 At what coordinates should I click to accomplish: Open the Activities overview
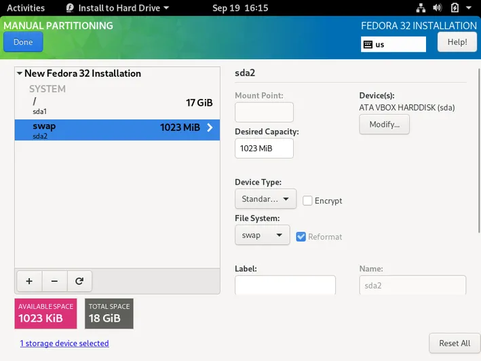tap(26, 7)
